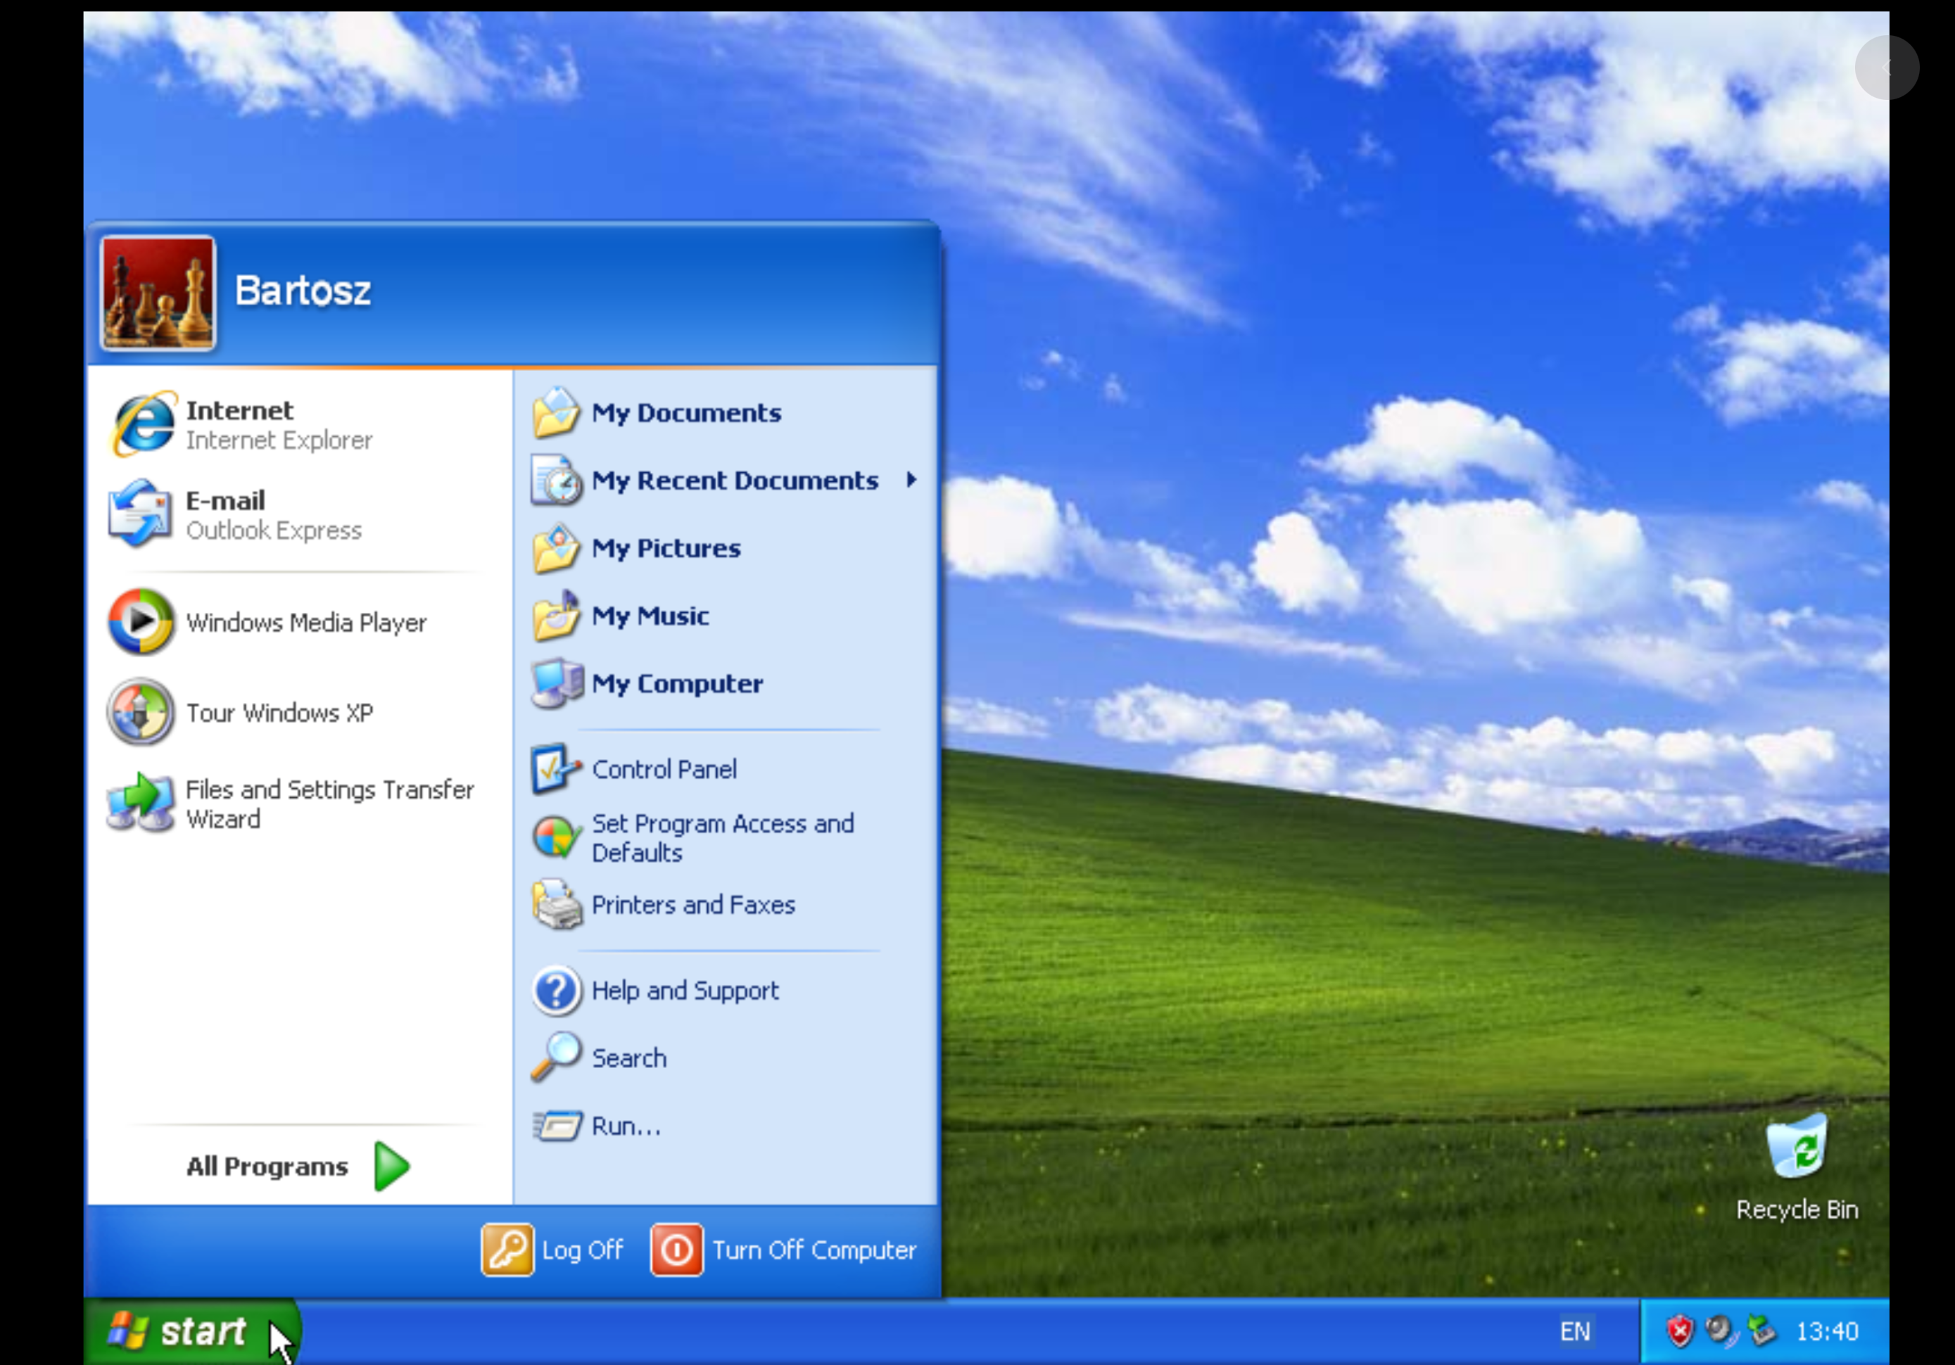Expand the All Programs green arrow
This screenshot has height=1365, width=1955.
(x=392, y=1167)
